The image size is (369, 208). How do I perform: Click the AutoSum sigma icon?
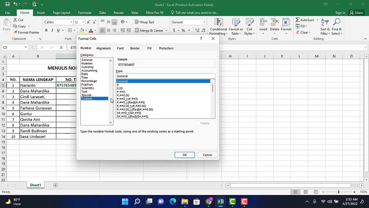point(298,20)
